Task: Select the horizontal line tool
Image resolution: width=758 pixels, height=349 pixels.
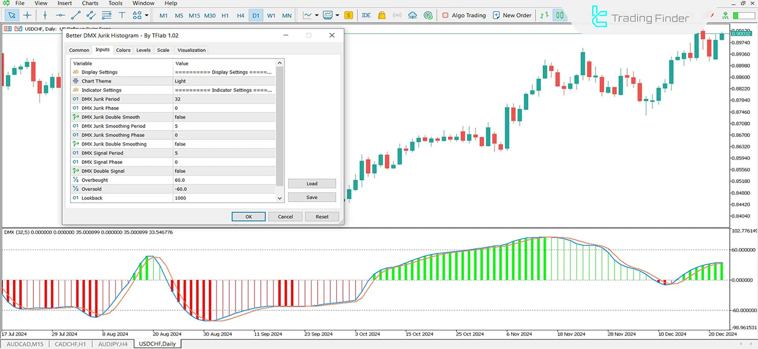Action: (60, 15)
